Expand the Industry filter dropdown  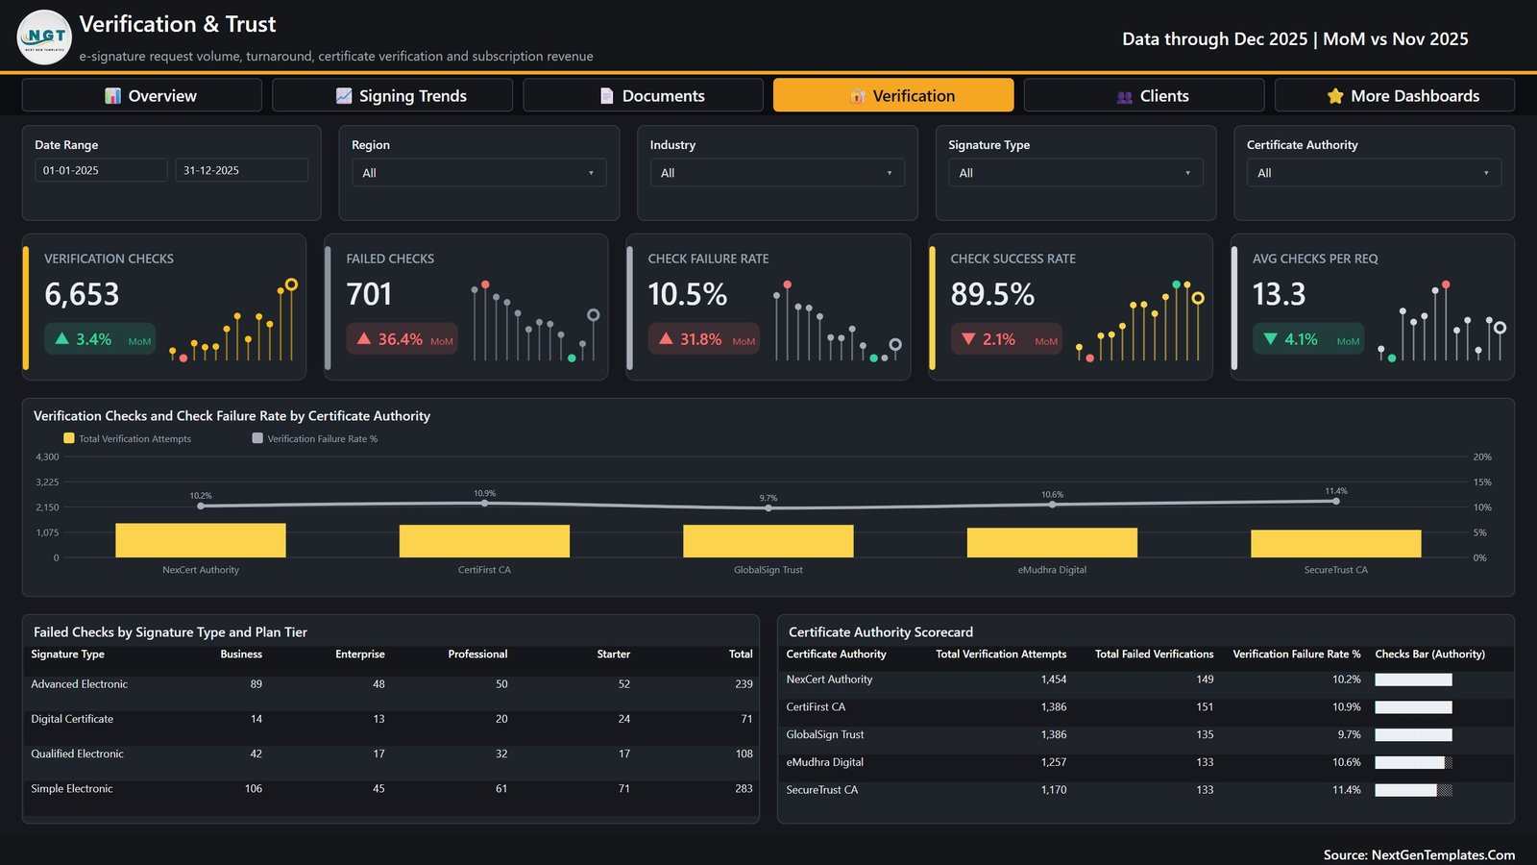[777, 173]
